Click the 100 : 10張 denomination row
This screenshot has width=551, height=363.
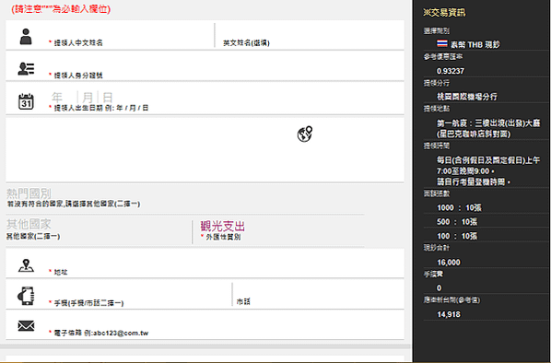[x=457, y=236]
